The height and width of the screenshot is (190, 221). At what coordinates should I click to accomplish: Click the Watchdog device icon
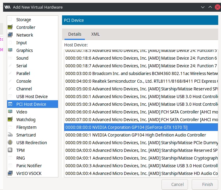tap(10, 120)
